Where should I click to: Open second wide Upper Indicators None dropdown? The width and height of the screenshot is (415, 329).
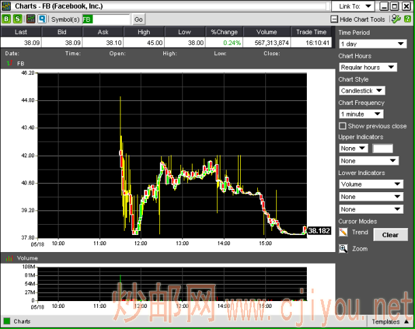(x=369, y=161)
